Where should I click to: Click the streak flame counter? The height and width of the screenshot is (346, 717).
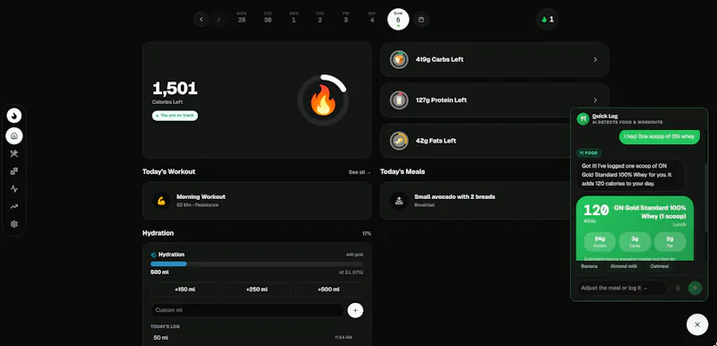point(548,20)
